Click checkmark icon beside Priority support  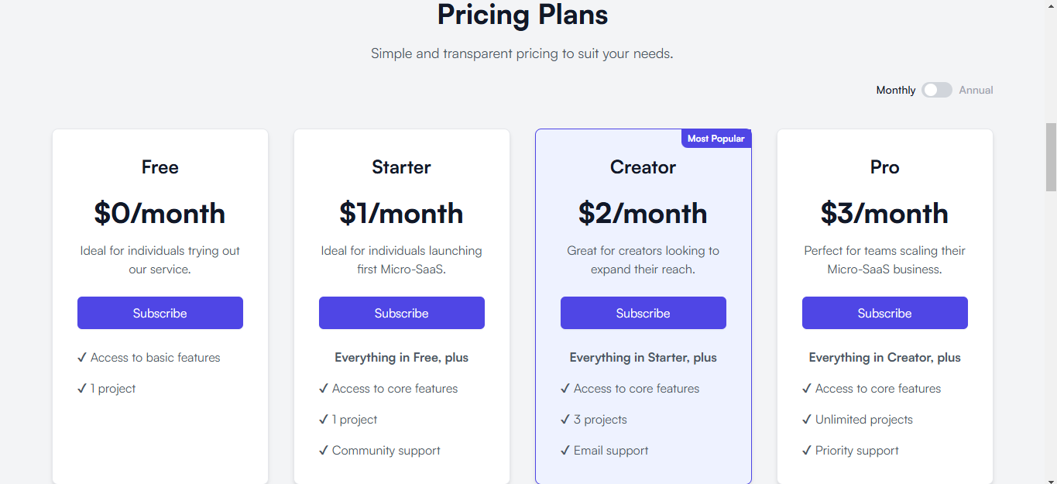807,451
